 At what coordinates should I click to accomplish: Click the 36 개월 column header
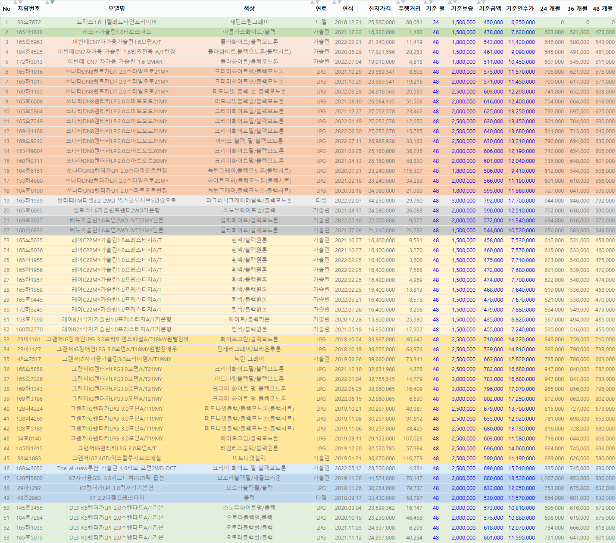pos(578,9)
